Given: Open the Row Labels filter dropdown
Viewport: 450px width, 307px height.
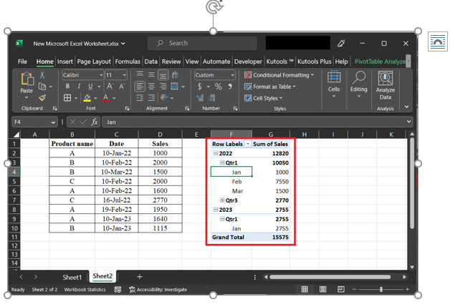Looking at the screenshot, I should tap(248, 144).
